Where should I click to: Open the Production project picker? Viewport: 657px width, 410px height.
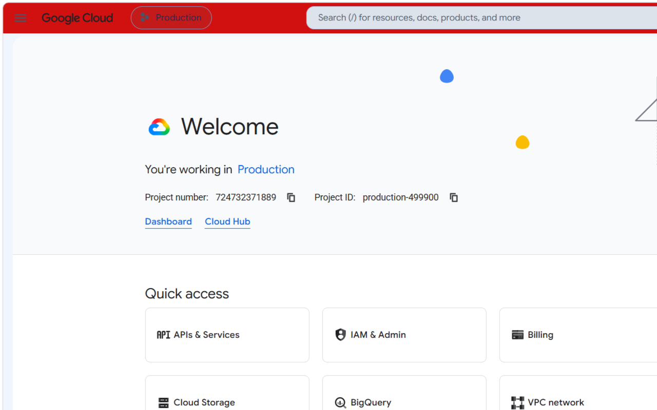pyautogui.click(x=171, y=18)
